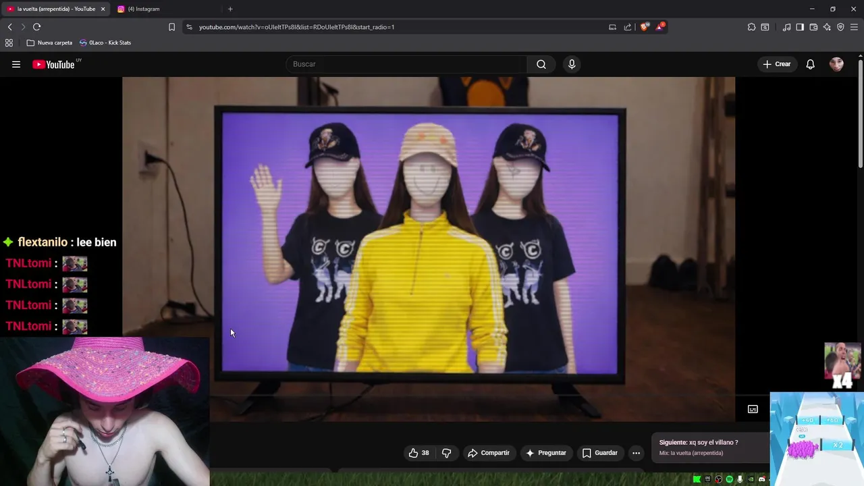
Task: Toggle the browser sidebar panel
Action: tap(800, 27)
